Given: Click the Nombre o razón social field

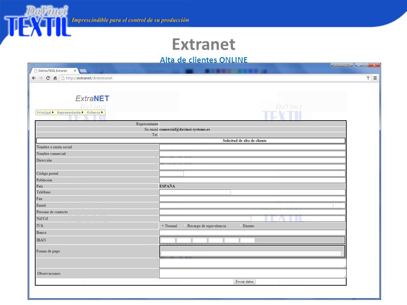Looking at the screenshot, I should point(252,147).
